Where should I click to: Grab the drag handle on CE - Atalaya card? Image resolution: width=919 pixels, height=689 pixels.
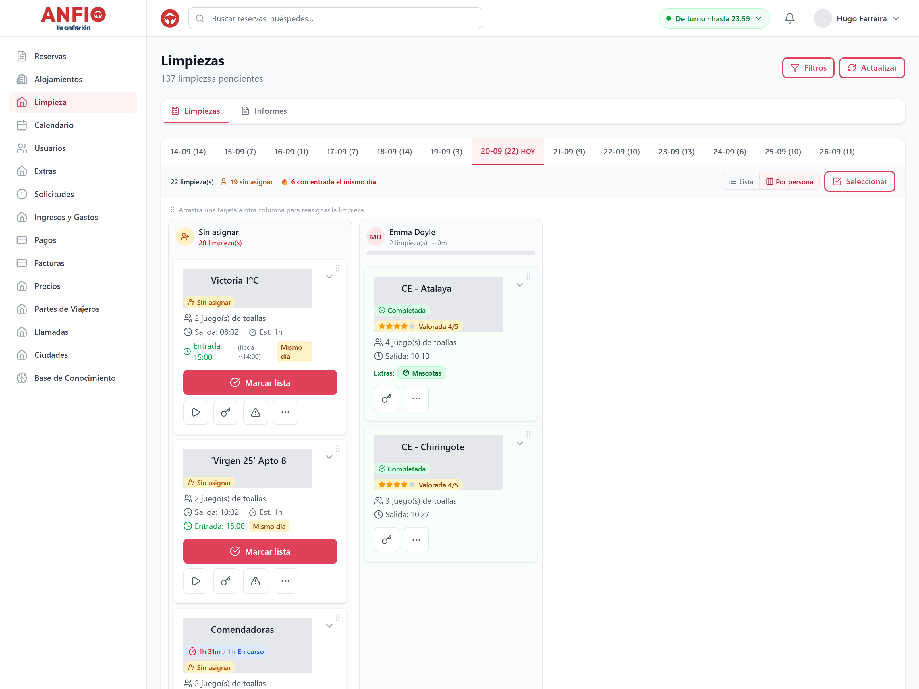click(528, 276)
